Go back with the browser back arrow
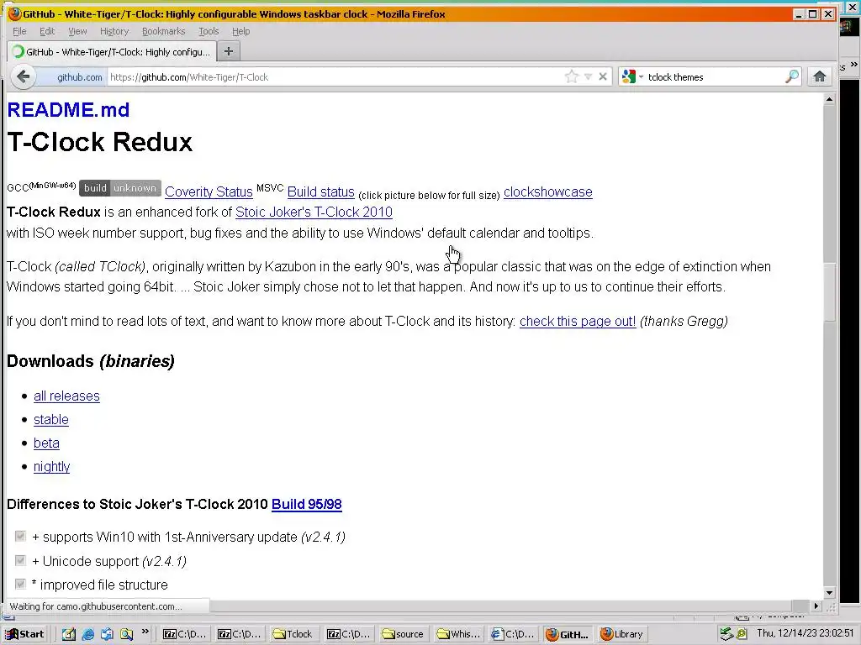861x645 pixels. point(23,76)
